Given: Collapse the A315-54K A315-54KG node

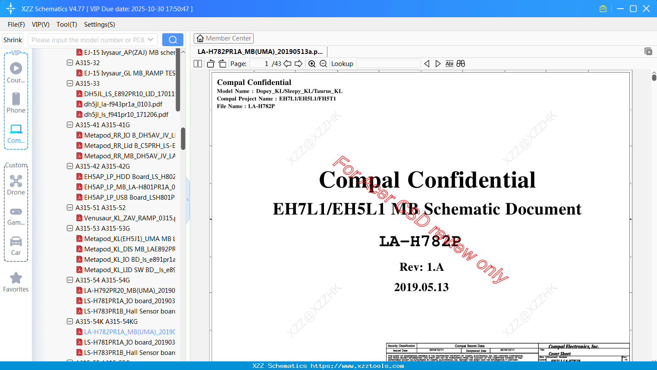Looking at the screenshot, I should point(70,321).
